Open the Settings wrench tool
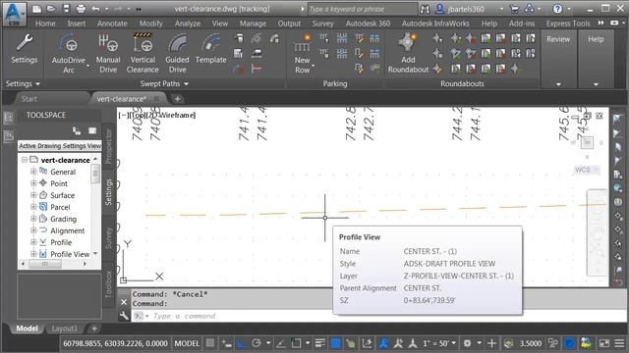 pyautogui.click(x=24, y=49)
